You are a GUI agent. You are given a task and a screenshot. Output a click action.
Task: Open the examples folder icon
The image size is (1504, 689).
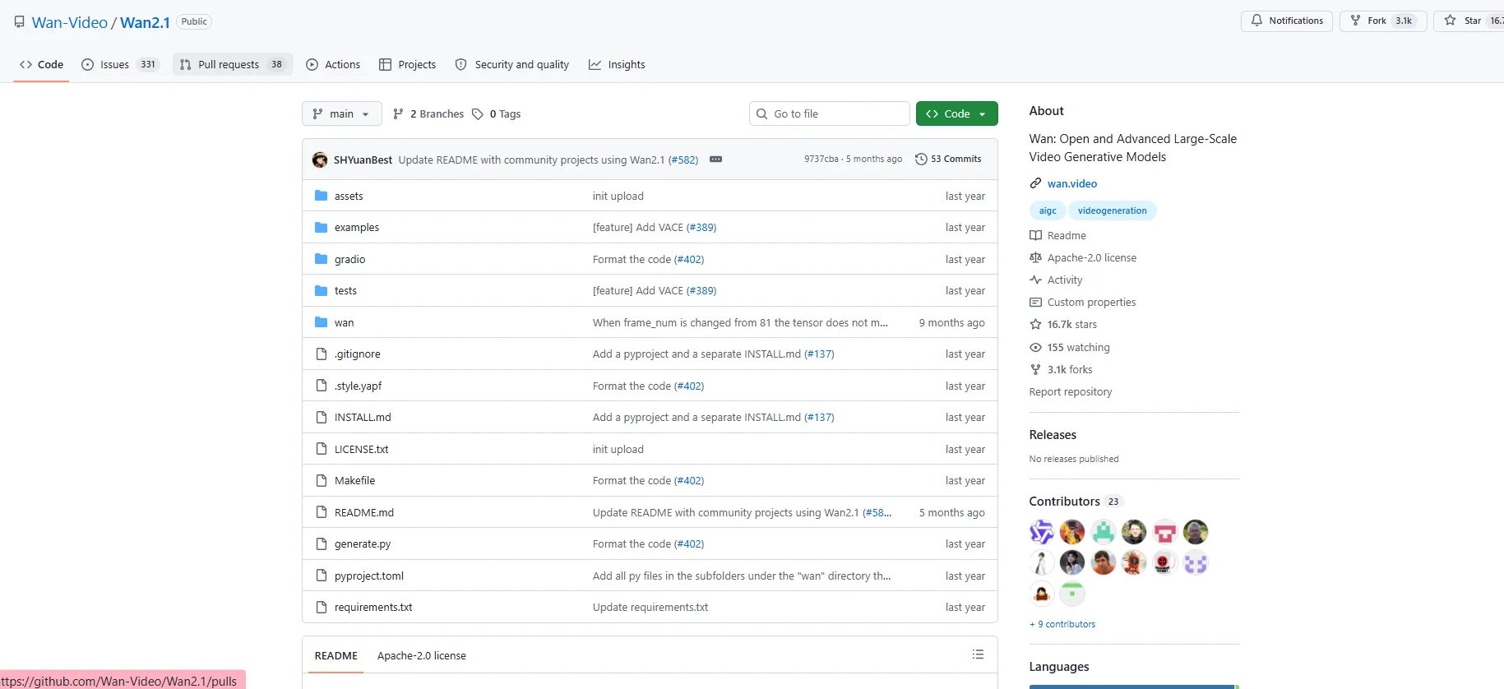(322, 228)
